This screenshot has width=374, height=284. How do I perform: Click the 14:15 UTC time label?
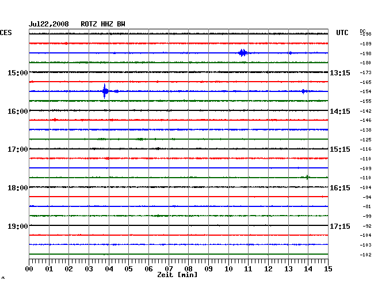coord(340,112)
